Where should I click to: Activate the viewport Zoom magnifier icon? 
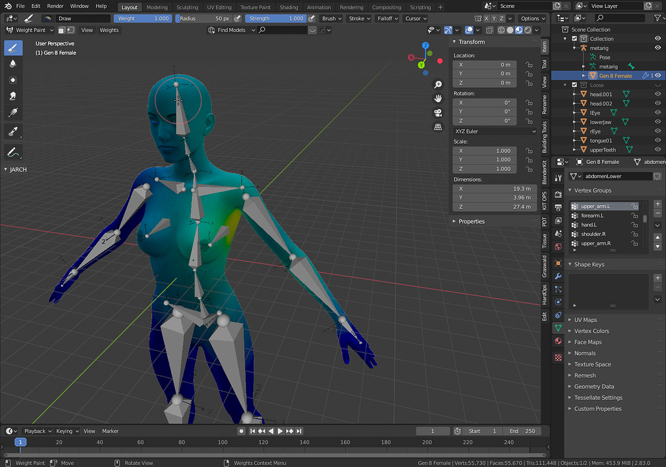[x=438, y=85]
